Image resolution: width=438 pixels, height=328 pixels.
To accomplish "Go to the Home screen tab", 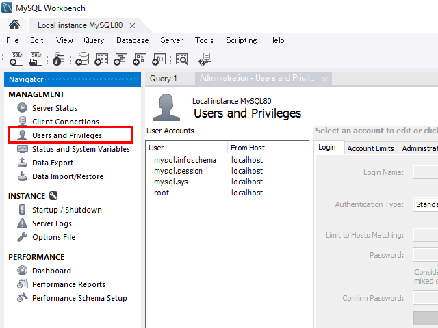I will pyautogui.click(x=14, y=25).
